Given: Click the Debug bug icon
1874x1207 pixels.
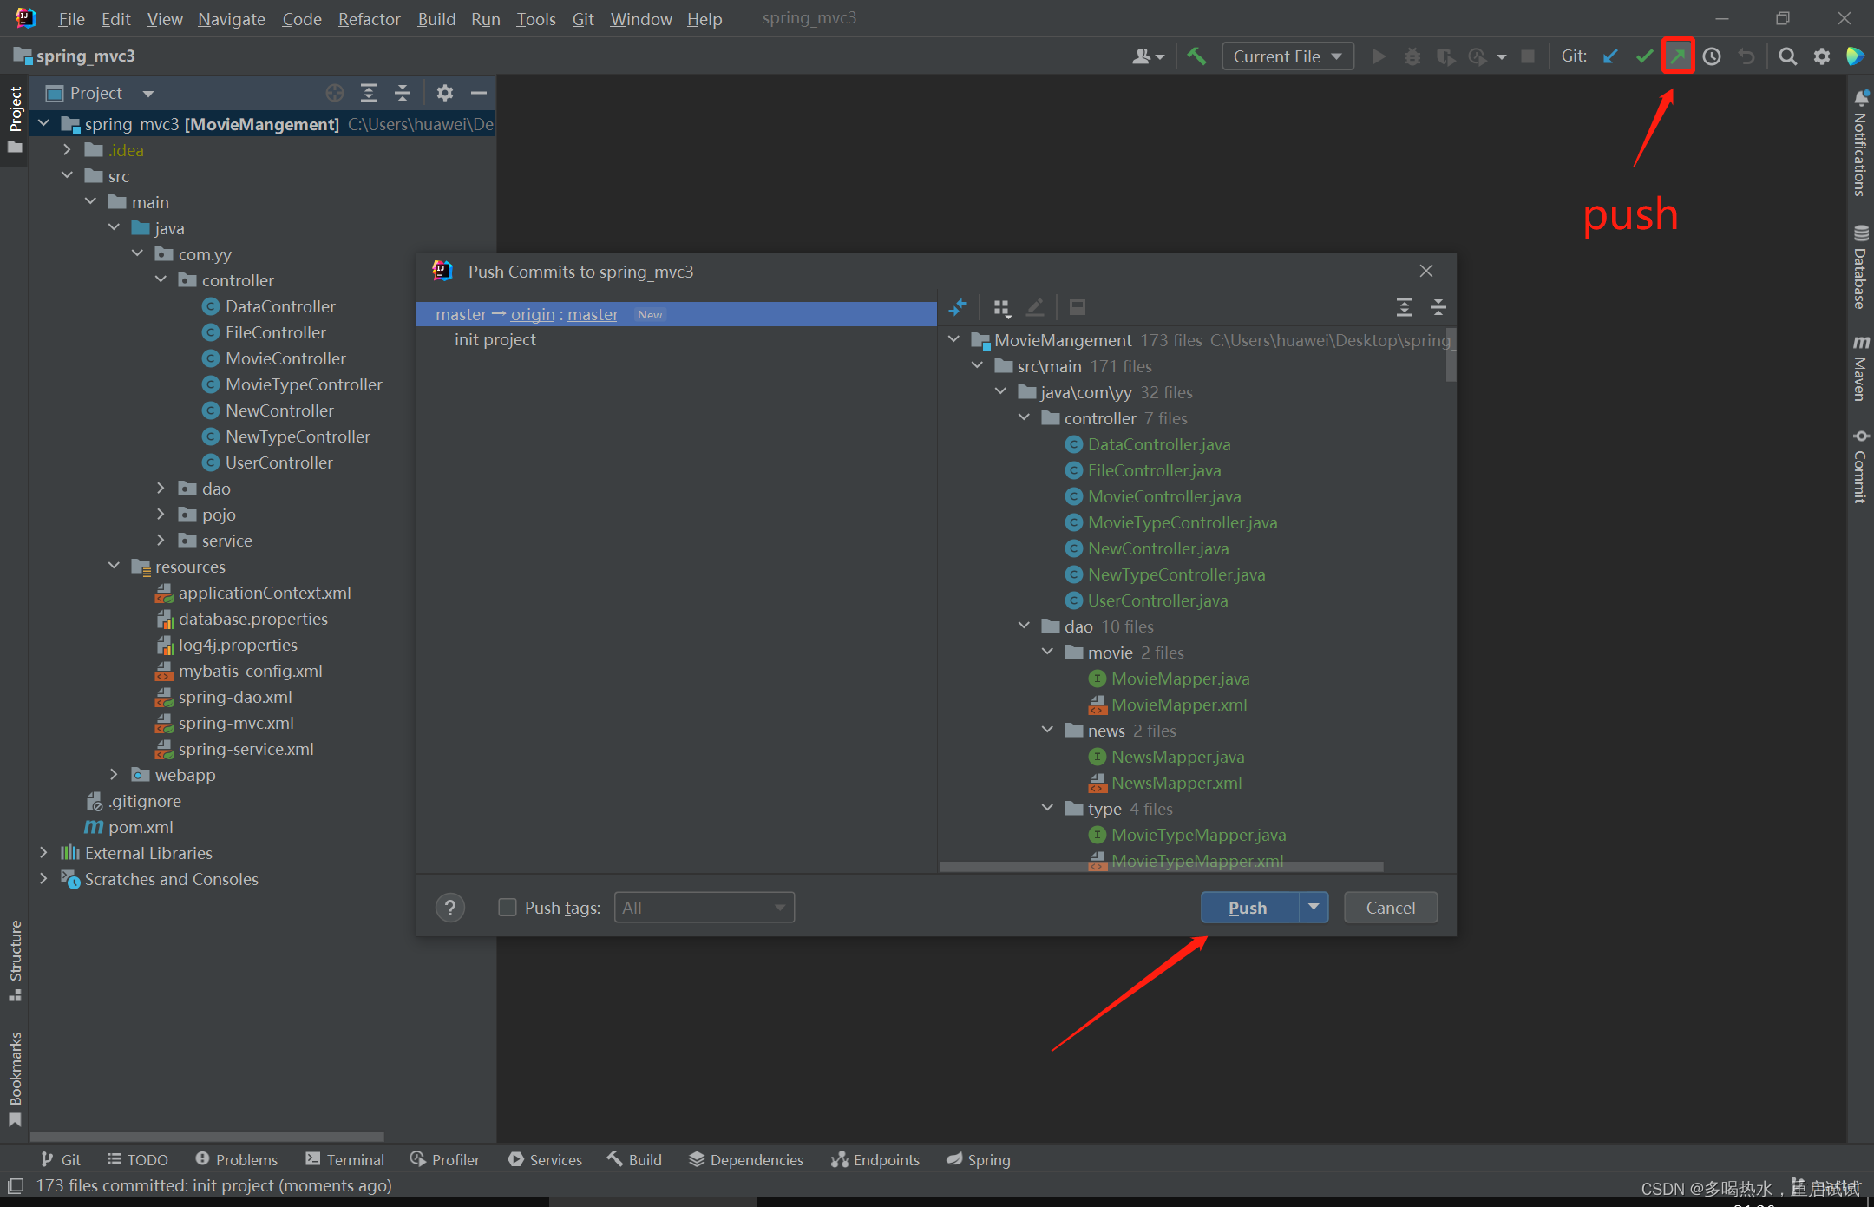Looking at the screenshot, I should 1412,56.
